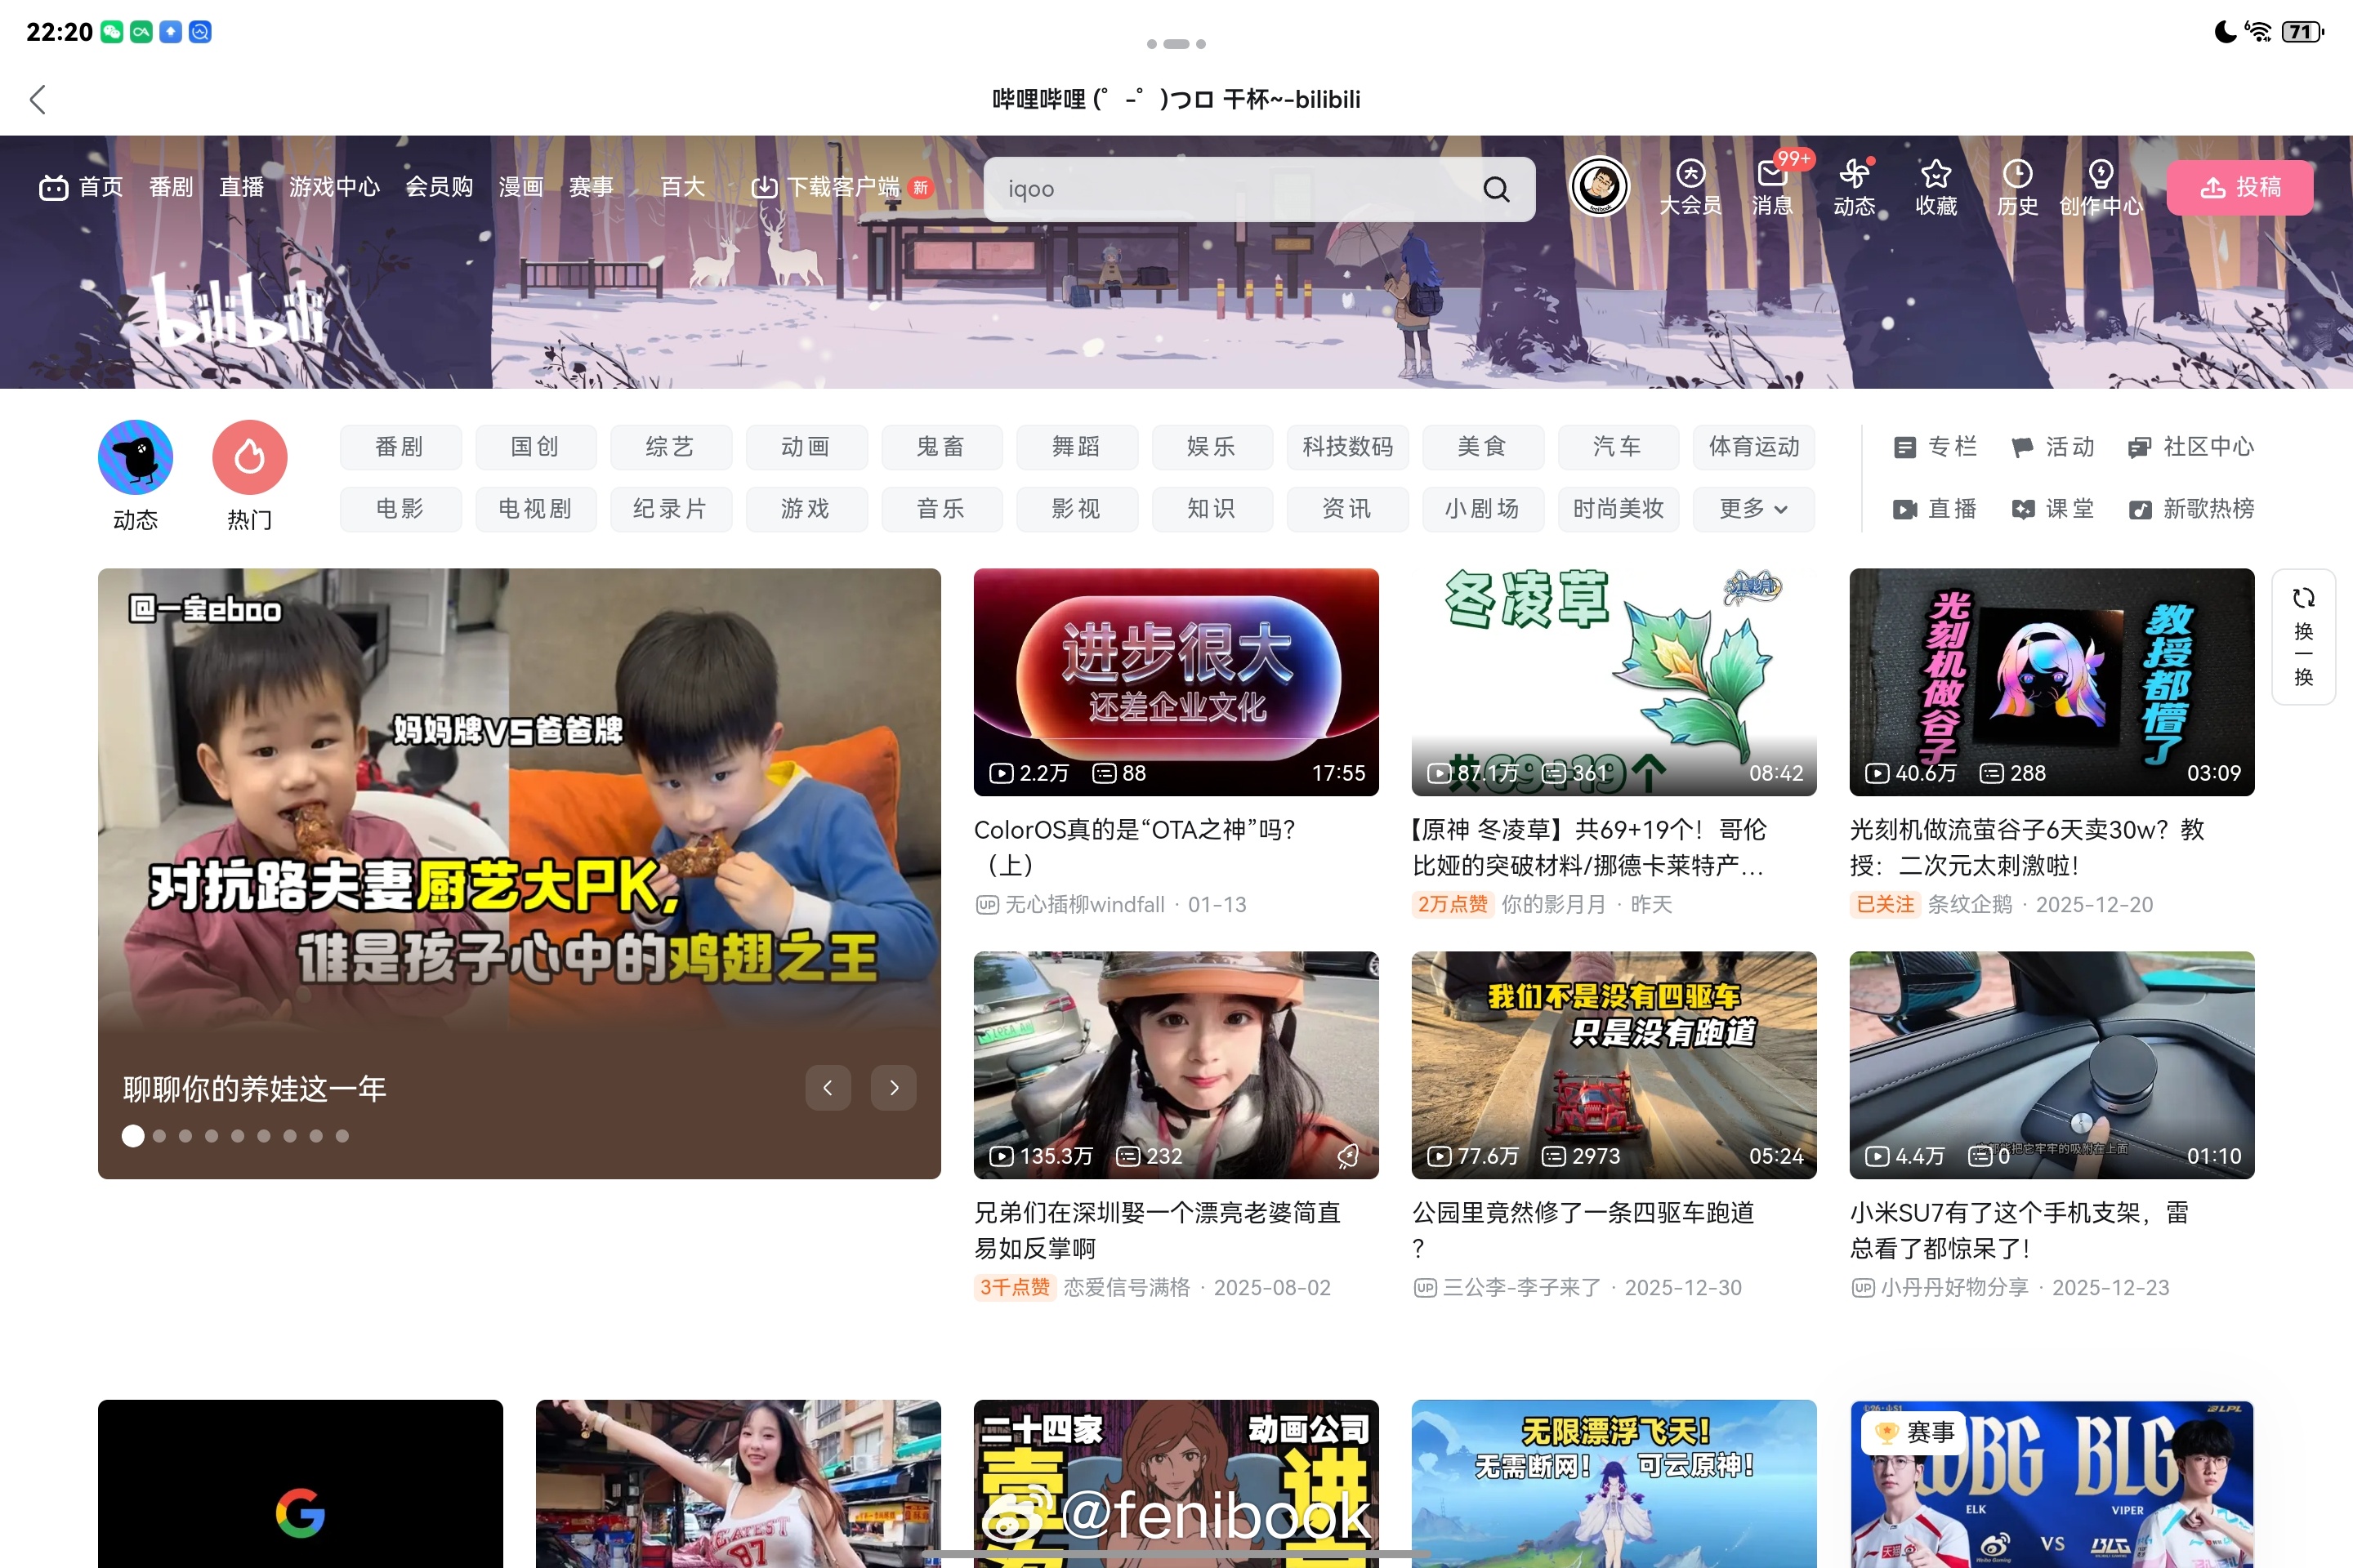The height and width of the screenshot is (1568, 2353).
Task: Open the 热门 flame icon
Action: click(249, 459)
